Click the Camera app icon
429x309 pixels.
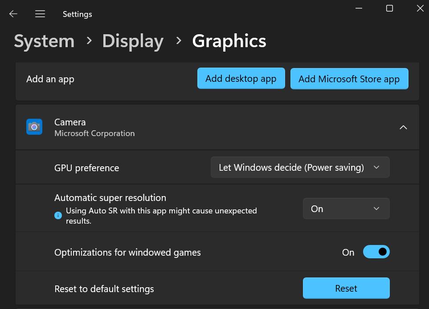pyautogui.click(x=34, y=127)
